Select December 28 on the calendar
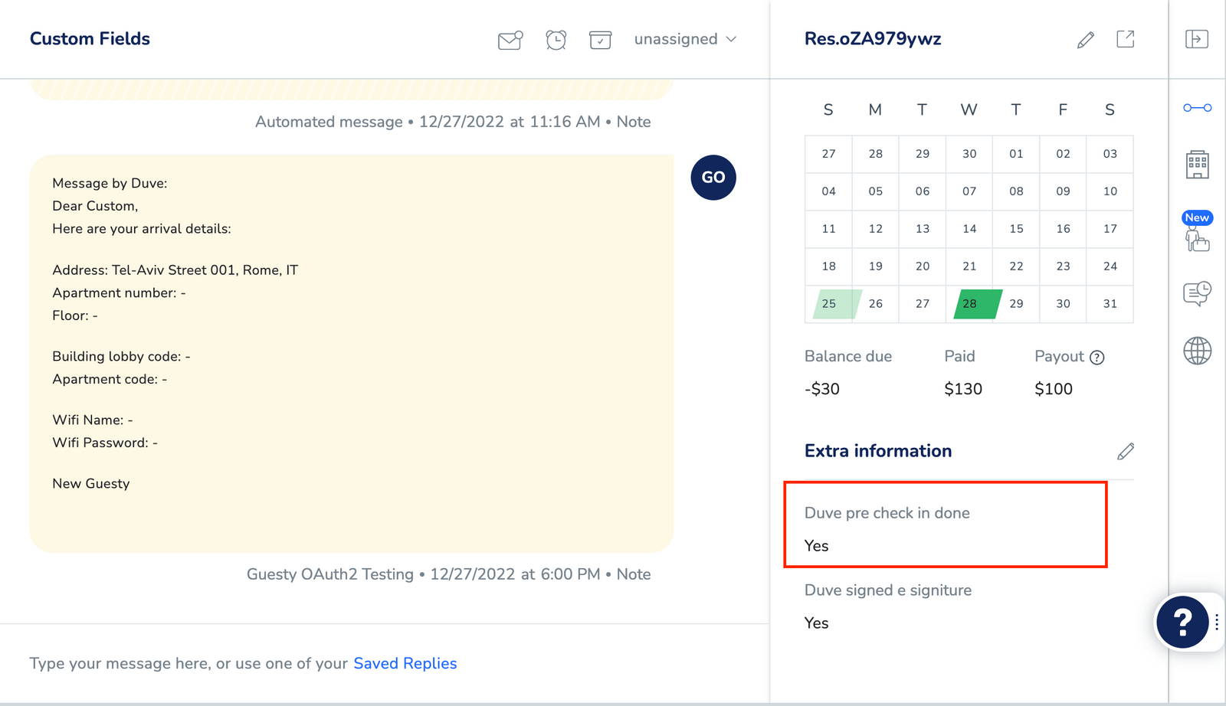1226x706 pixels. 969,304
